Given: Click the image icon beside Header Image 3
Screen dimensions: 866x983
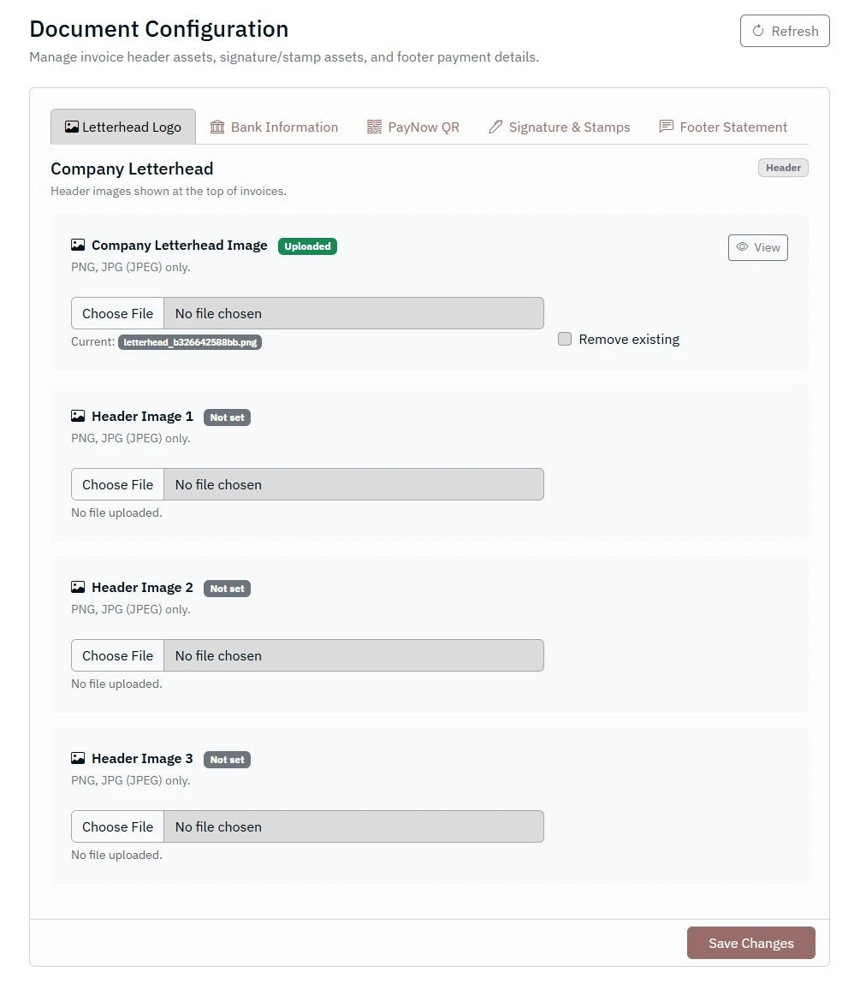Looking at the screenshot, I should [78, 759].
